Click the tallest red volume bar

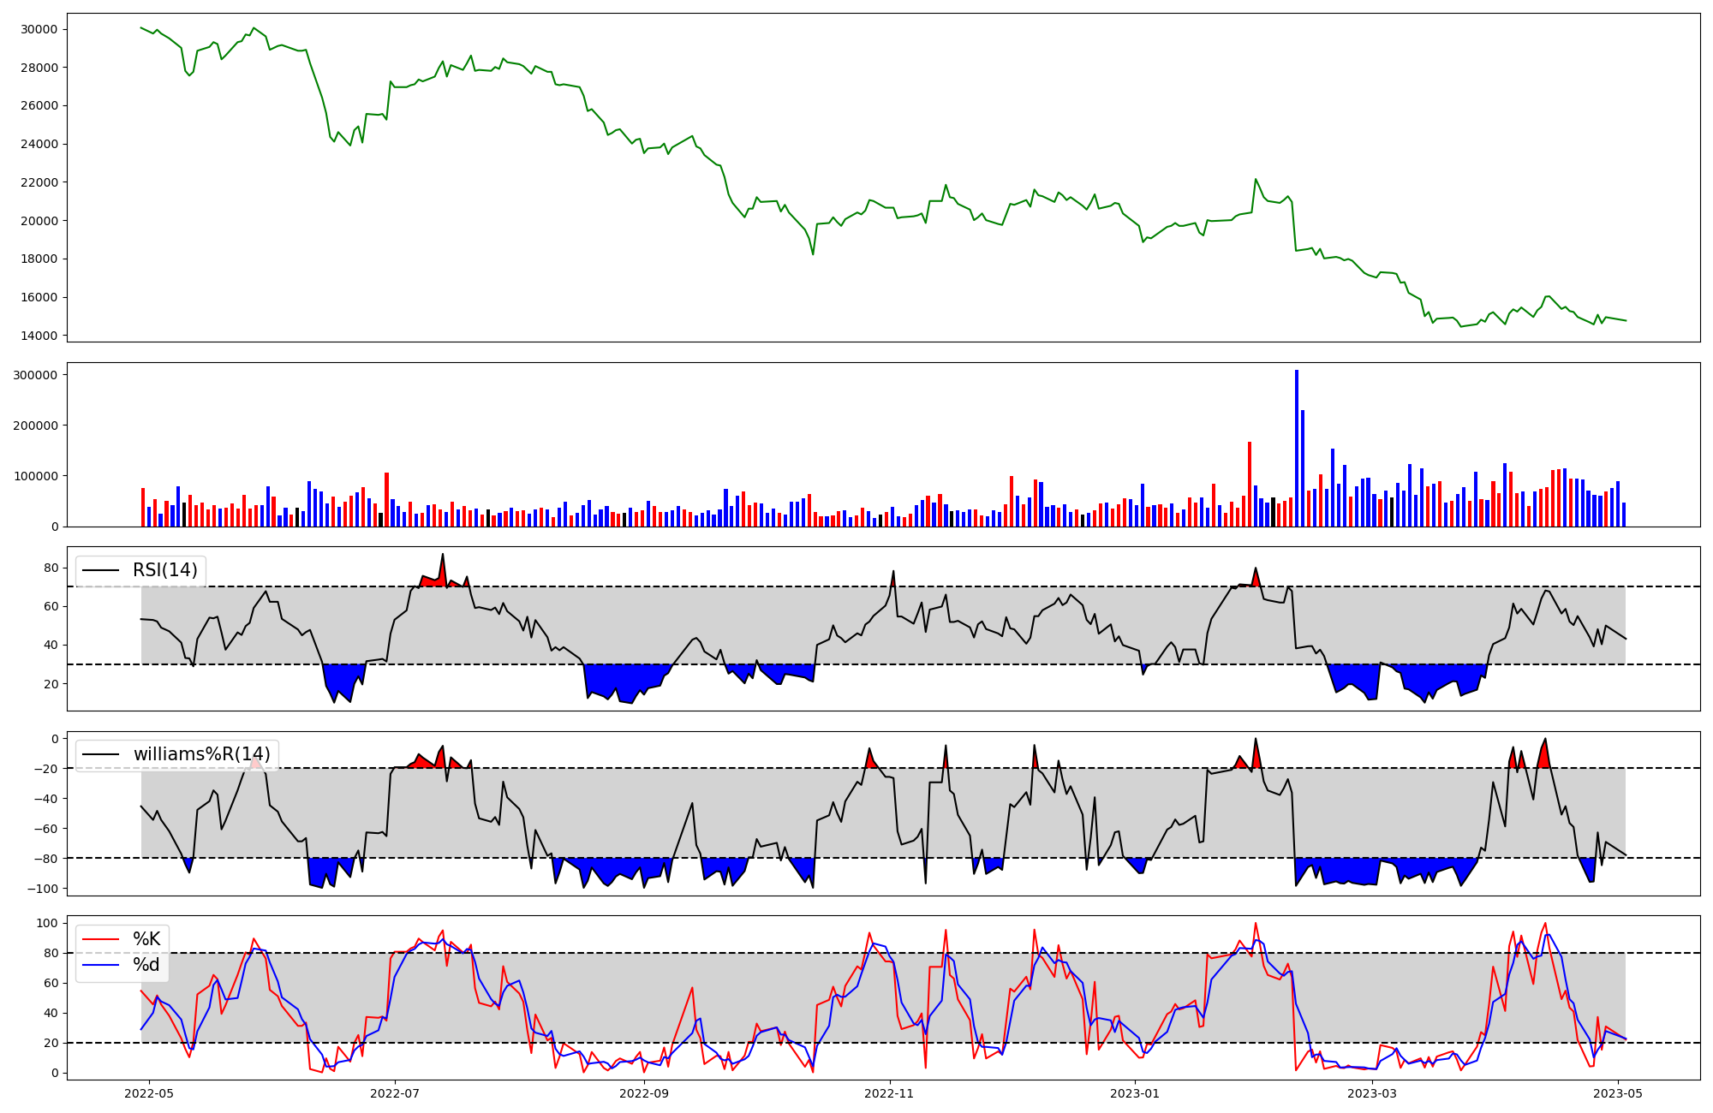point(1250,484)
